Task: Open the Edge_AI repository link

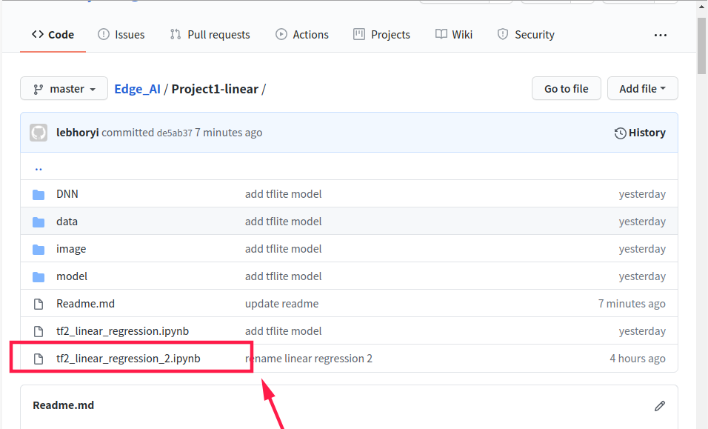Action: (137, 89)
